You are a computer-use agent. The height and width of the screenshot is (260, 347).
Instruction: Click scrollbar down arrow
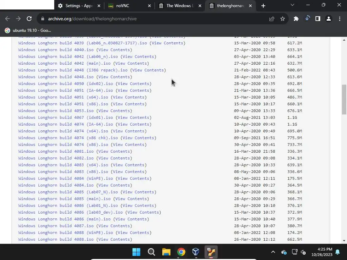click(344, 241)
